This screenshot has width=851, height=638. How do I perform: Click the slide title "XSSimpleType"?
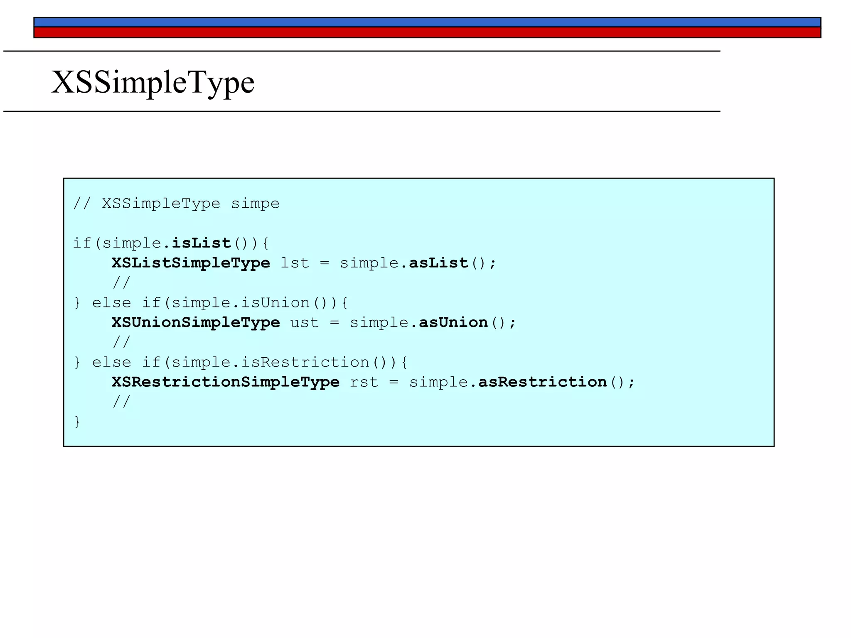click(x=152, y=82)
